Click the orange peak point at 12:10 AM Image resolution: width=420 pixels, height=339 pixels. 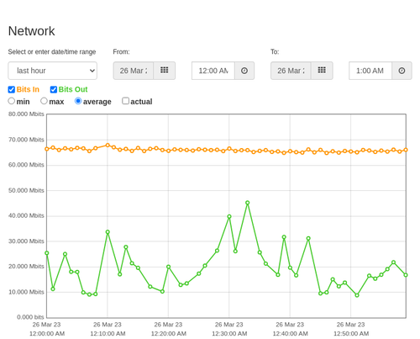pyautogui.click(x=108, y=146)
